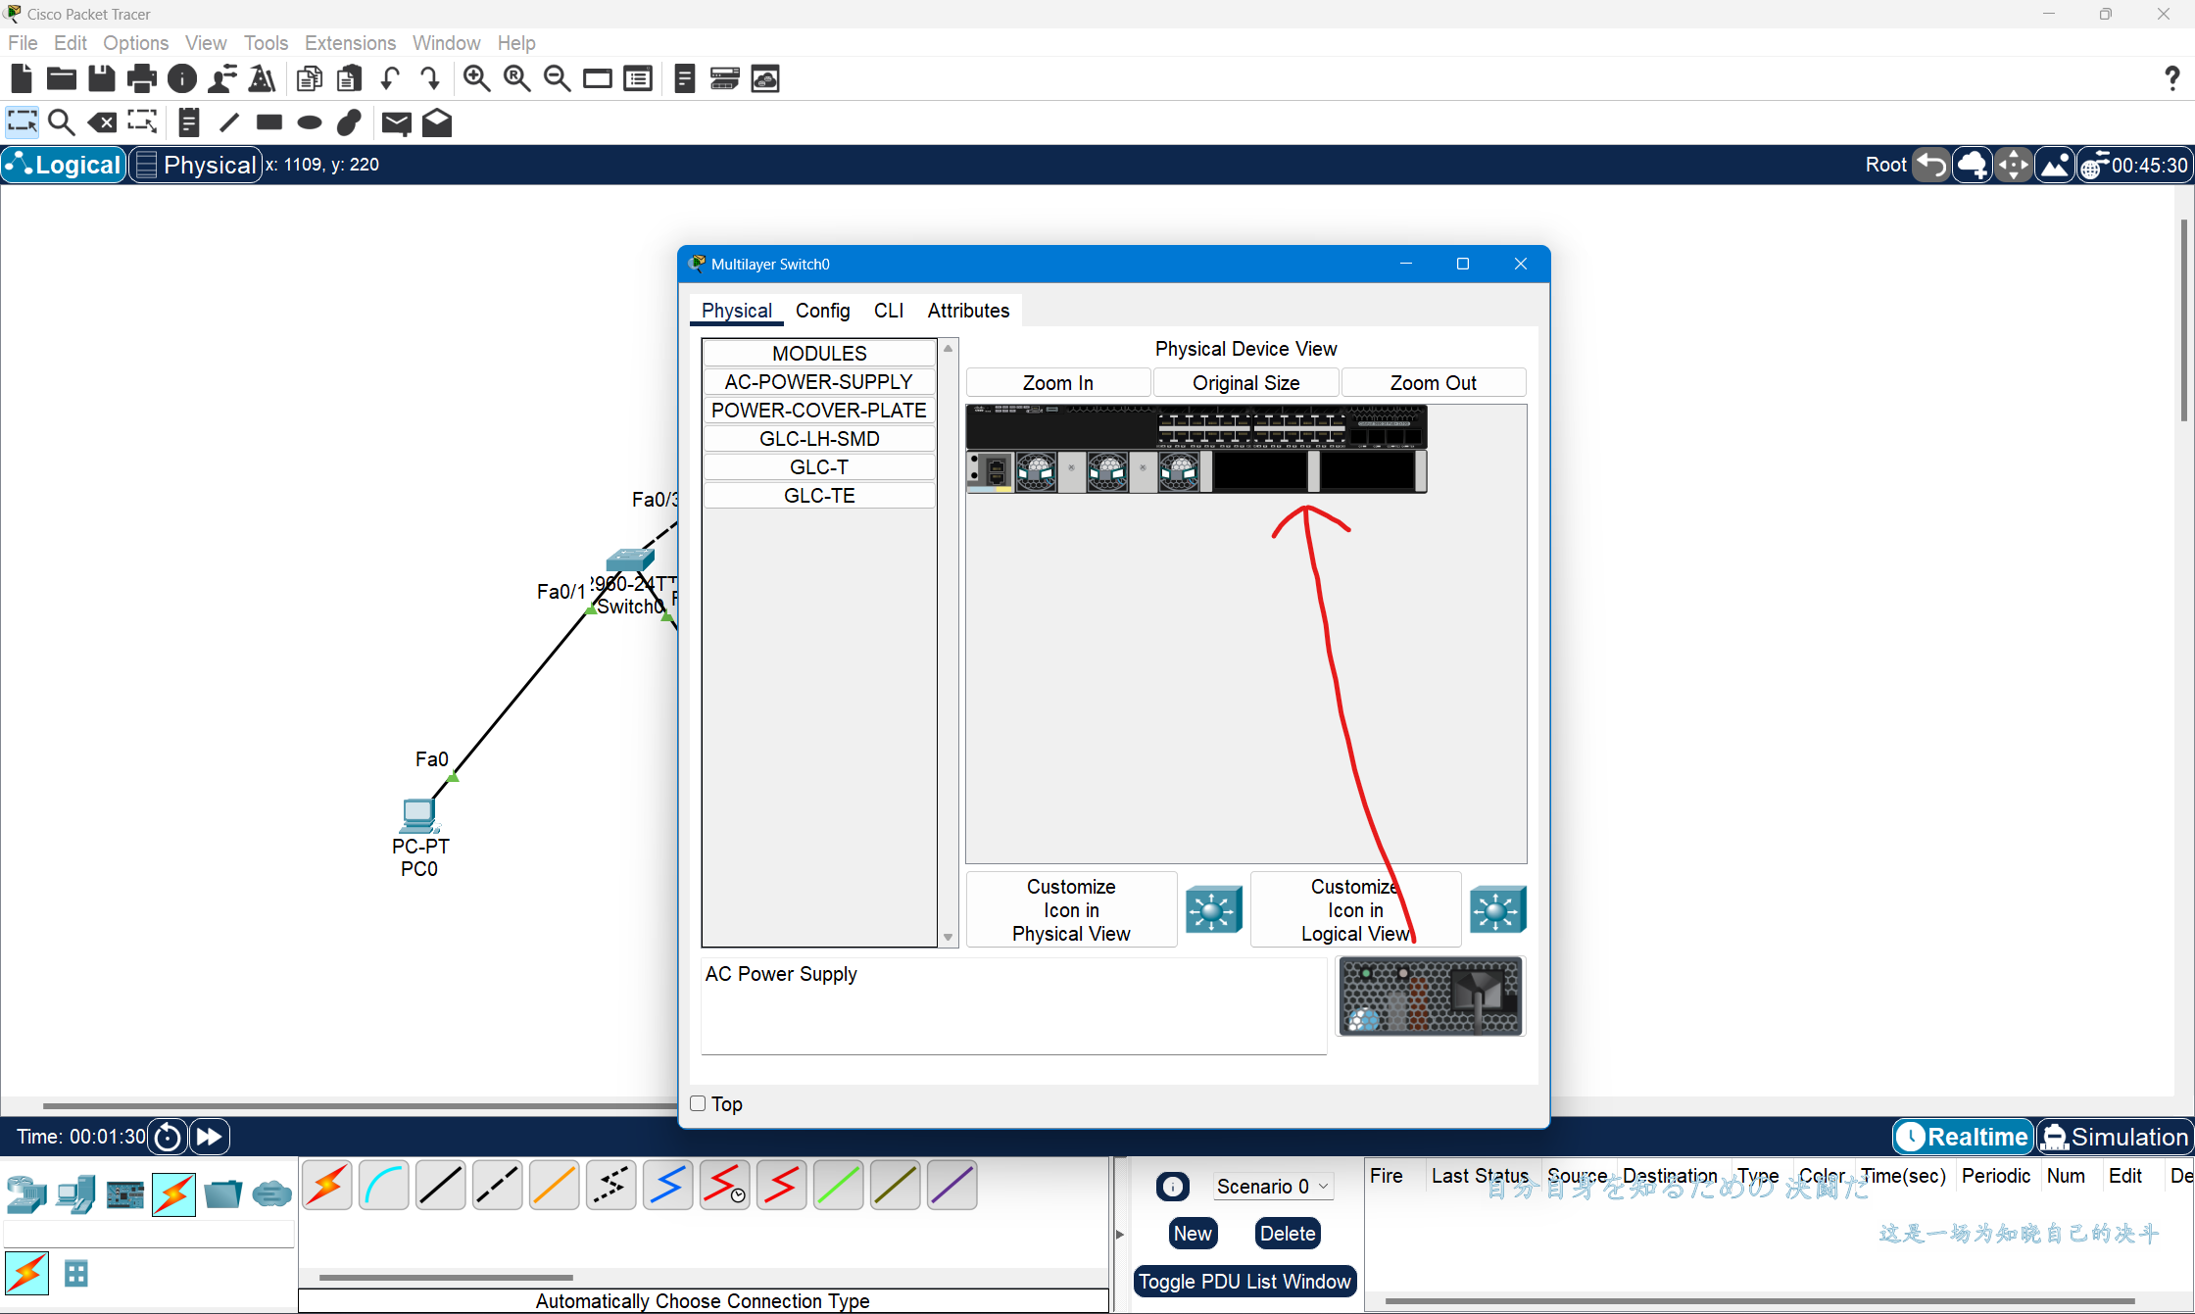The image size is (2195, 1314).
Task: Click the modules list scroll up arrow
Action: [x=948, y=349]
